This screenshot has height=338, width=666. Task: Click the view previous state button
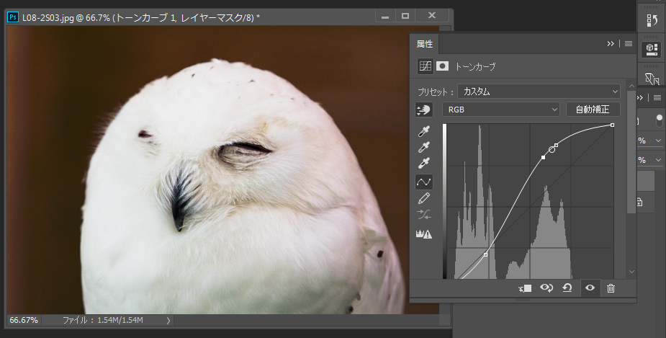click(546, 288)
